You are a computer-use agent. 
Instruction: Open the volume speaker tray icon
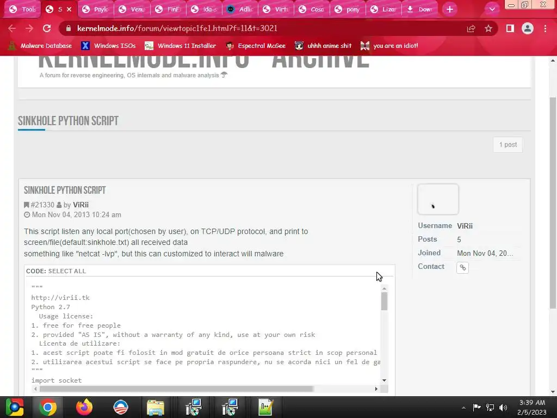503,407
